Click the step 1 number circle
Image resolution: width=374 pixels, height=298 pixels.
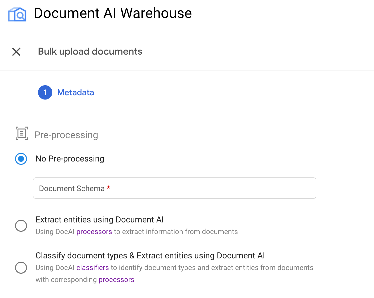[x=45, y=93]
